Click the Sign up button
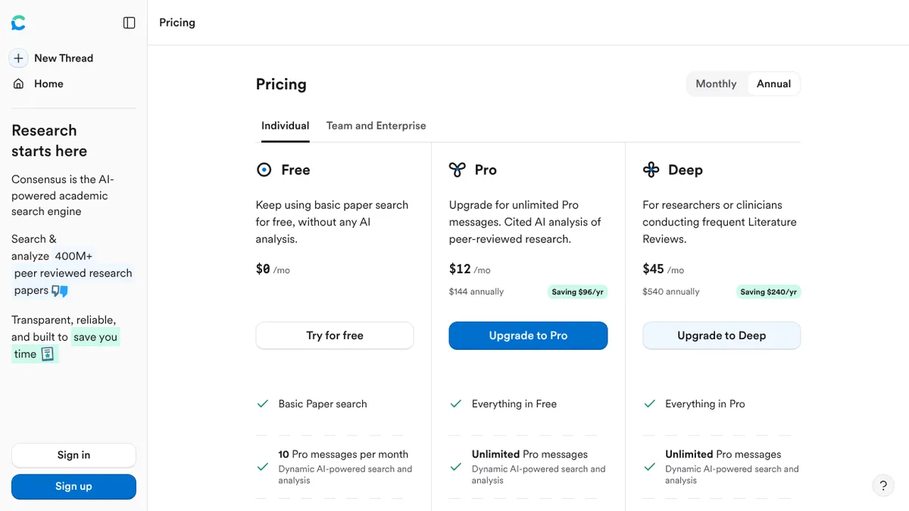Image resolution: width=909 pixels, height=511 pixels. [73, 487]
